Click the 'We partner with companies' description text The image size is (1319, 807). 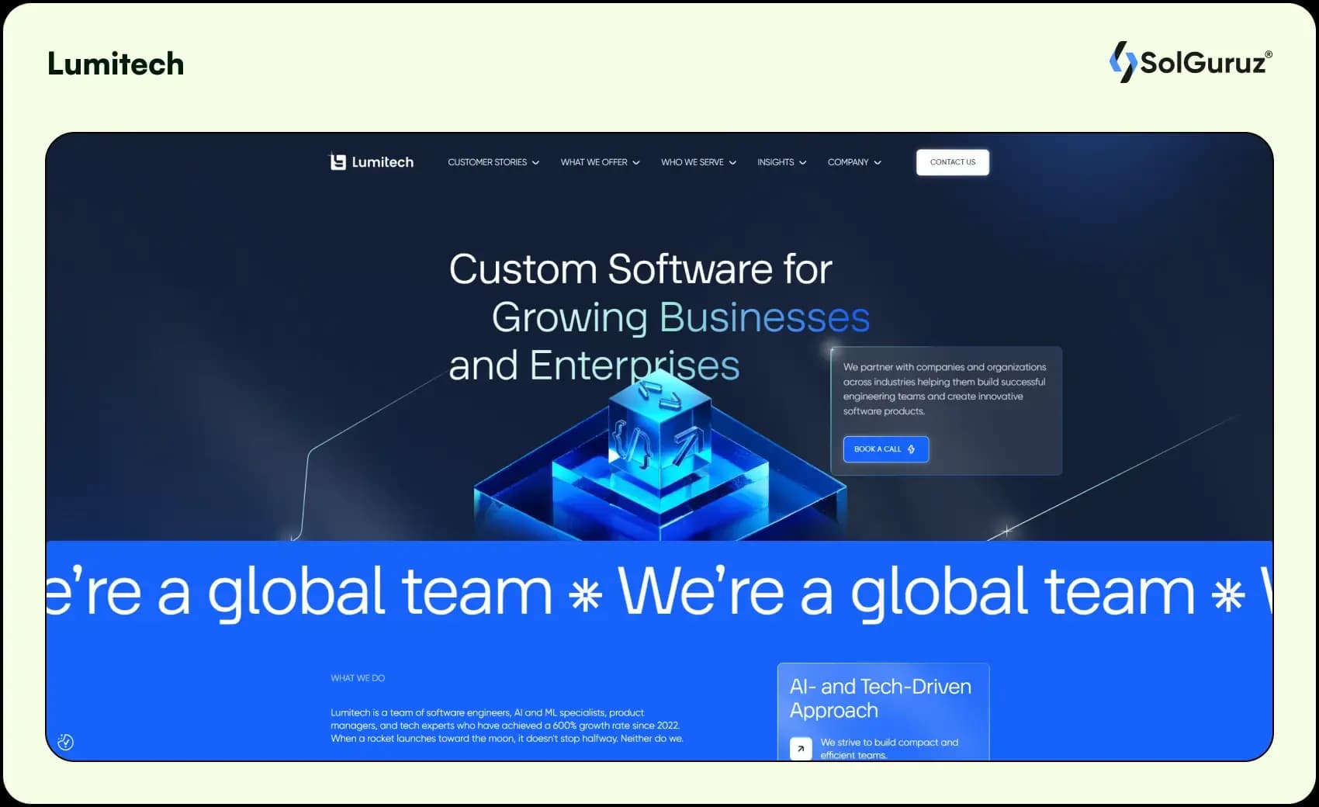pyautogui.click(x=944, y=389)
